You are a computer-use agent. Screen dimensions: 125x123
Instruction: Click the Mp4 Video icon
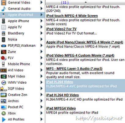tap(4, 77)
